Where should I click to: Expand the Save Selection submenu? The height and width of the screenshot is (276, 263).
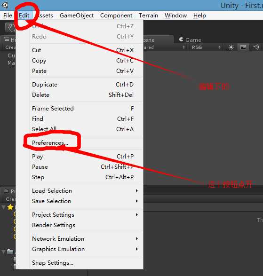click(86, 201)
